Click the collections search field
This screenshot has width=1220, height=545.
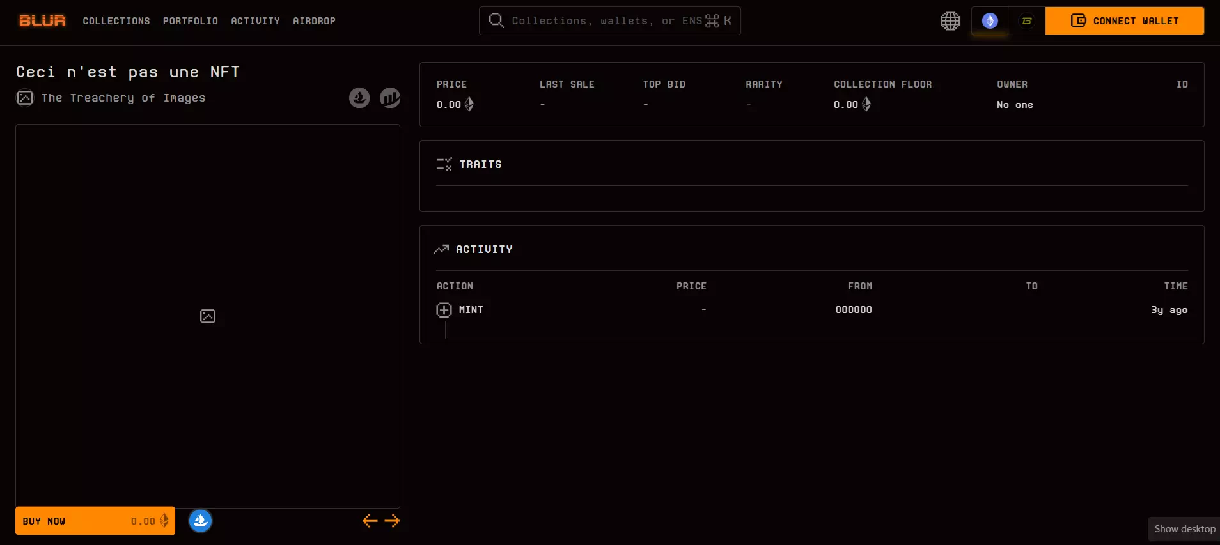(609, 21)
